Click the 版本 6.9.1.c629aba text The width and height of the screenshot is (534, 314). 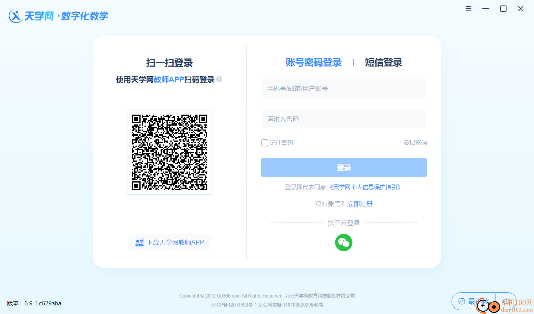click(34, 303)
